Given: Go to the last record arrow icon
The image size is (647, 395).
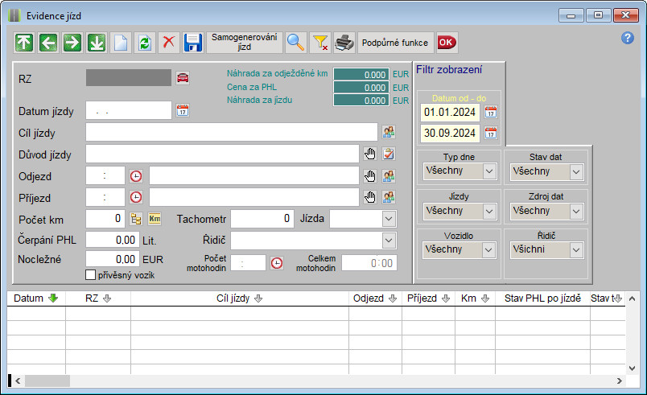Looking at the screenshot, I should point(97,43).
